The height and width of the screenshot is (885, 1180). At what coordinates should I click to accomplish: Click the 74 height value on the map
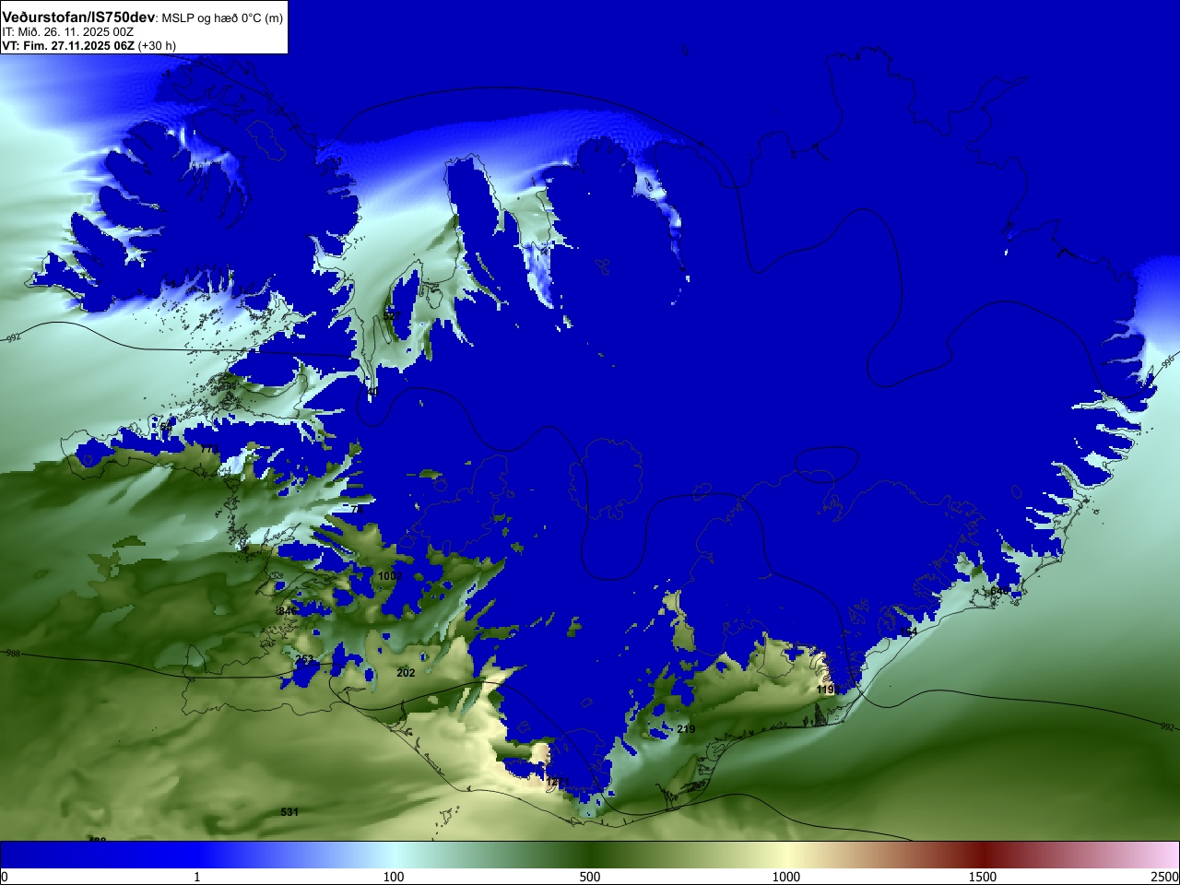(358, 509)
